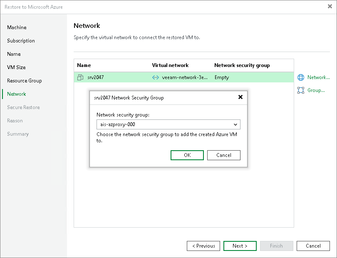The width and height of the screenshot is (337, 258).
Task: Open the Group... link
Action: coord(316,90)
